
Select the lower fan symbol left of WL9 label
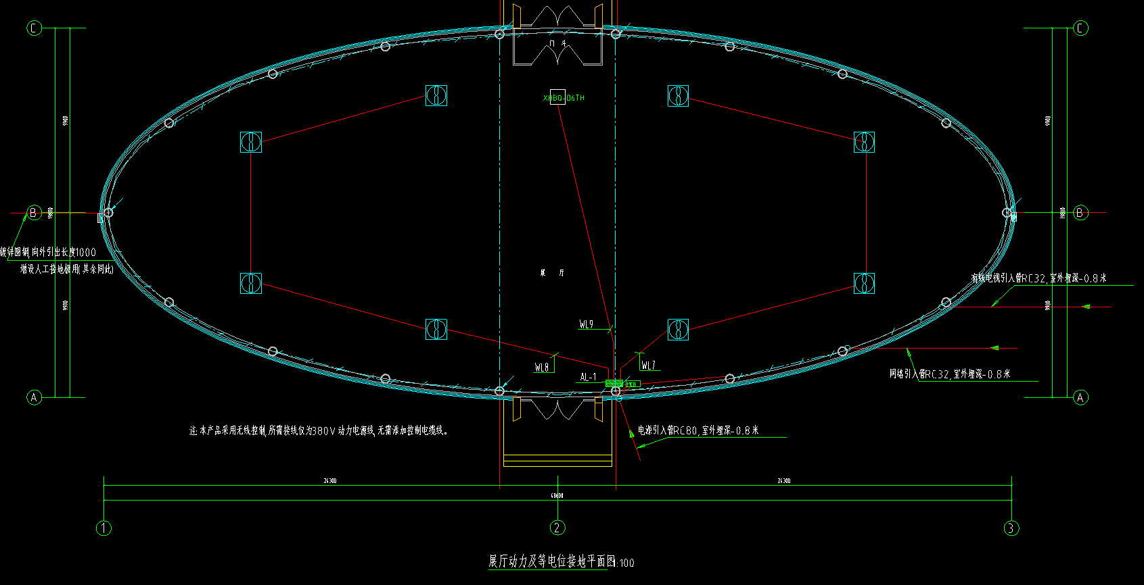click(x=436, y=329)
